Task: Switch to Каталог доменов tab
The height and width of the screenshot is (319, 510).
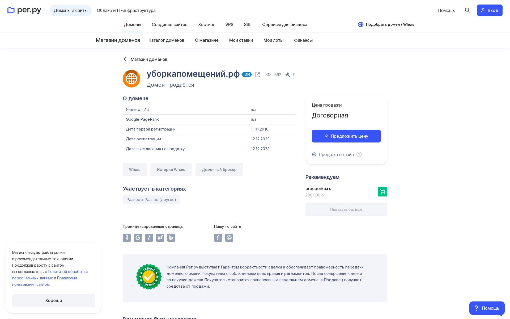Action: click(166, 40)
